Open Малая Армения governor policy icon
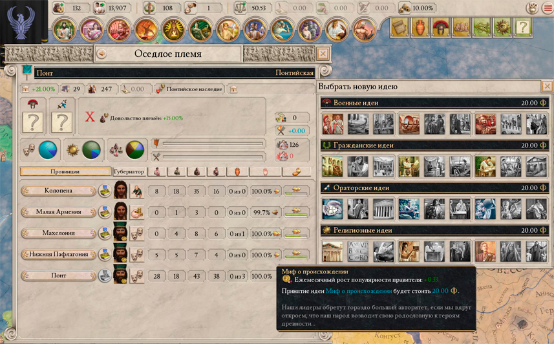 (x=137, y=212)
